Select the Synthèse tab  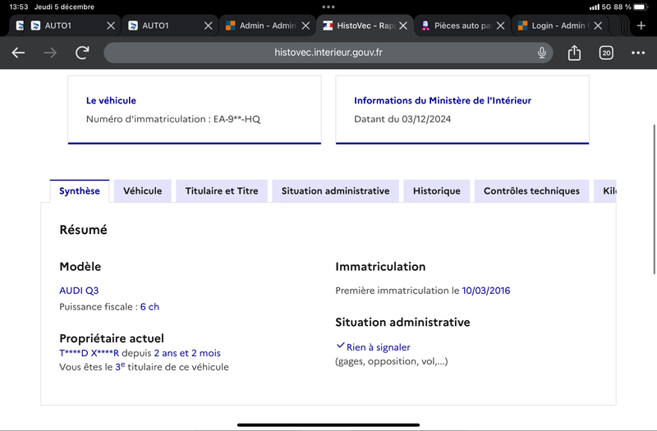click(x=80, y=191)
